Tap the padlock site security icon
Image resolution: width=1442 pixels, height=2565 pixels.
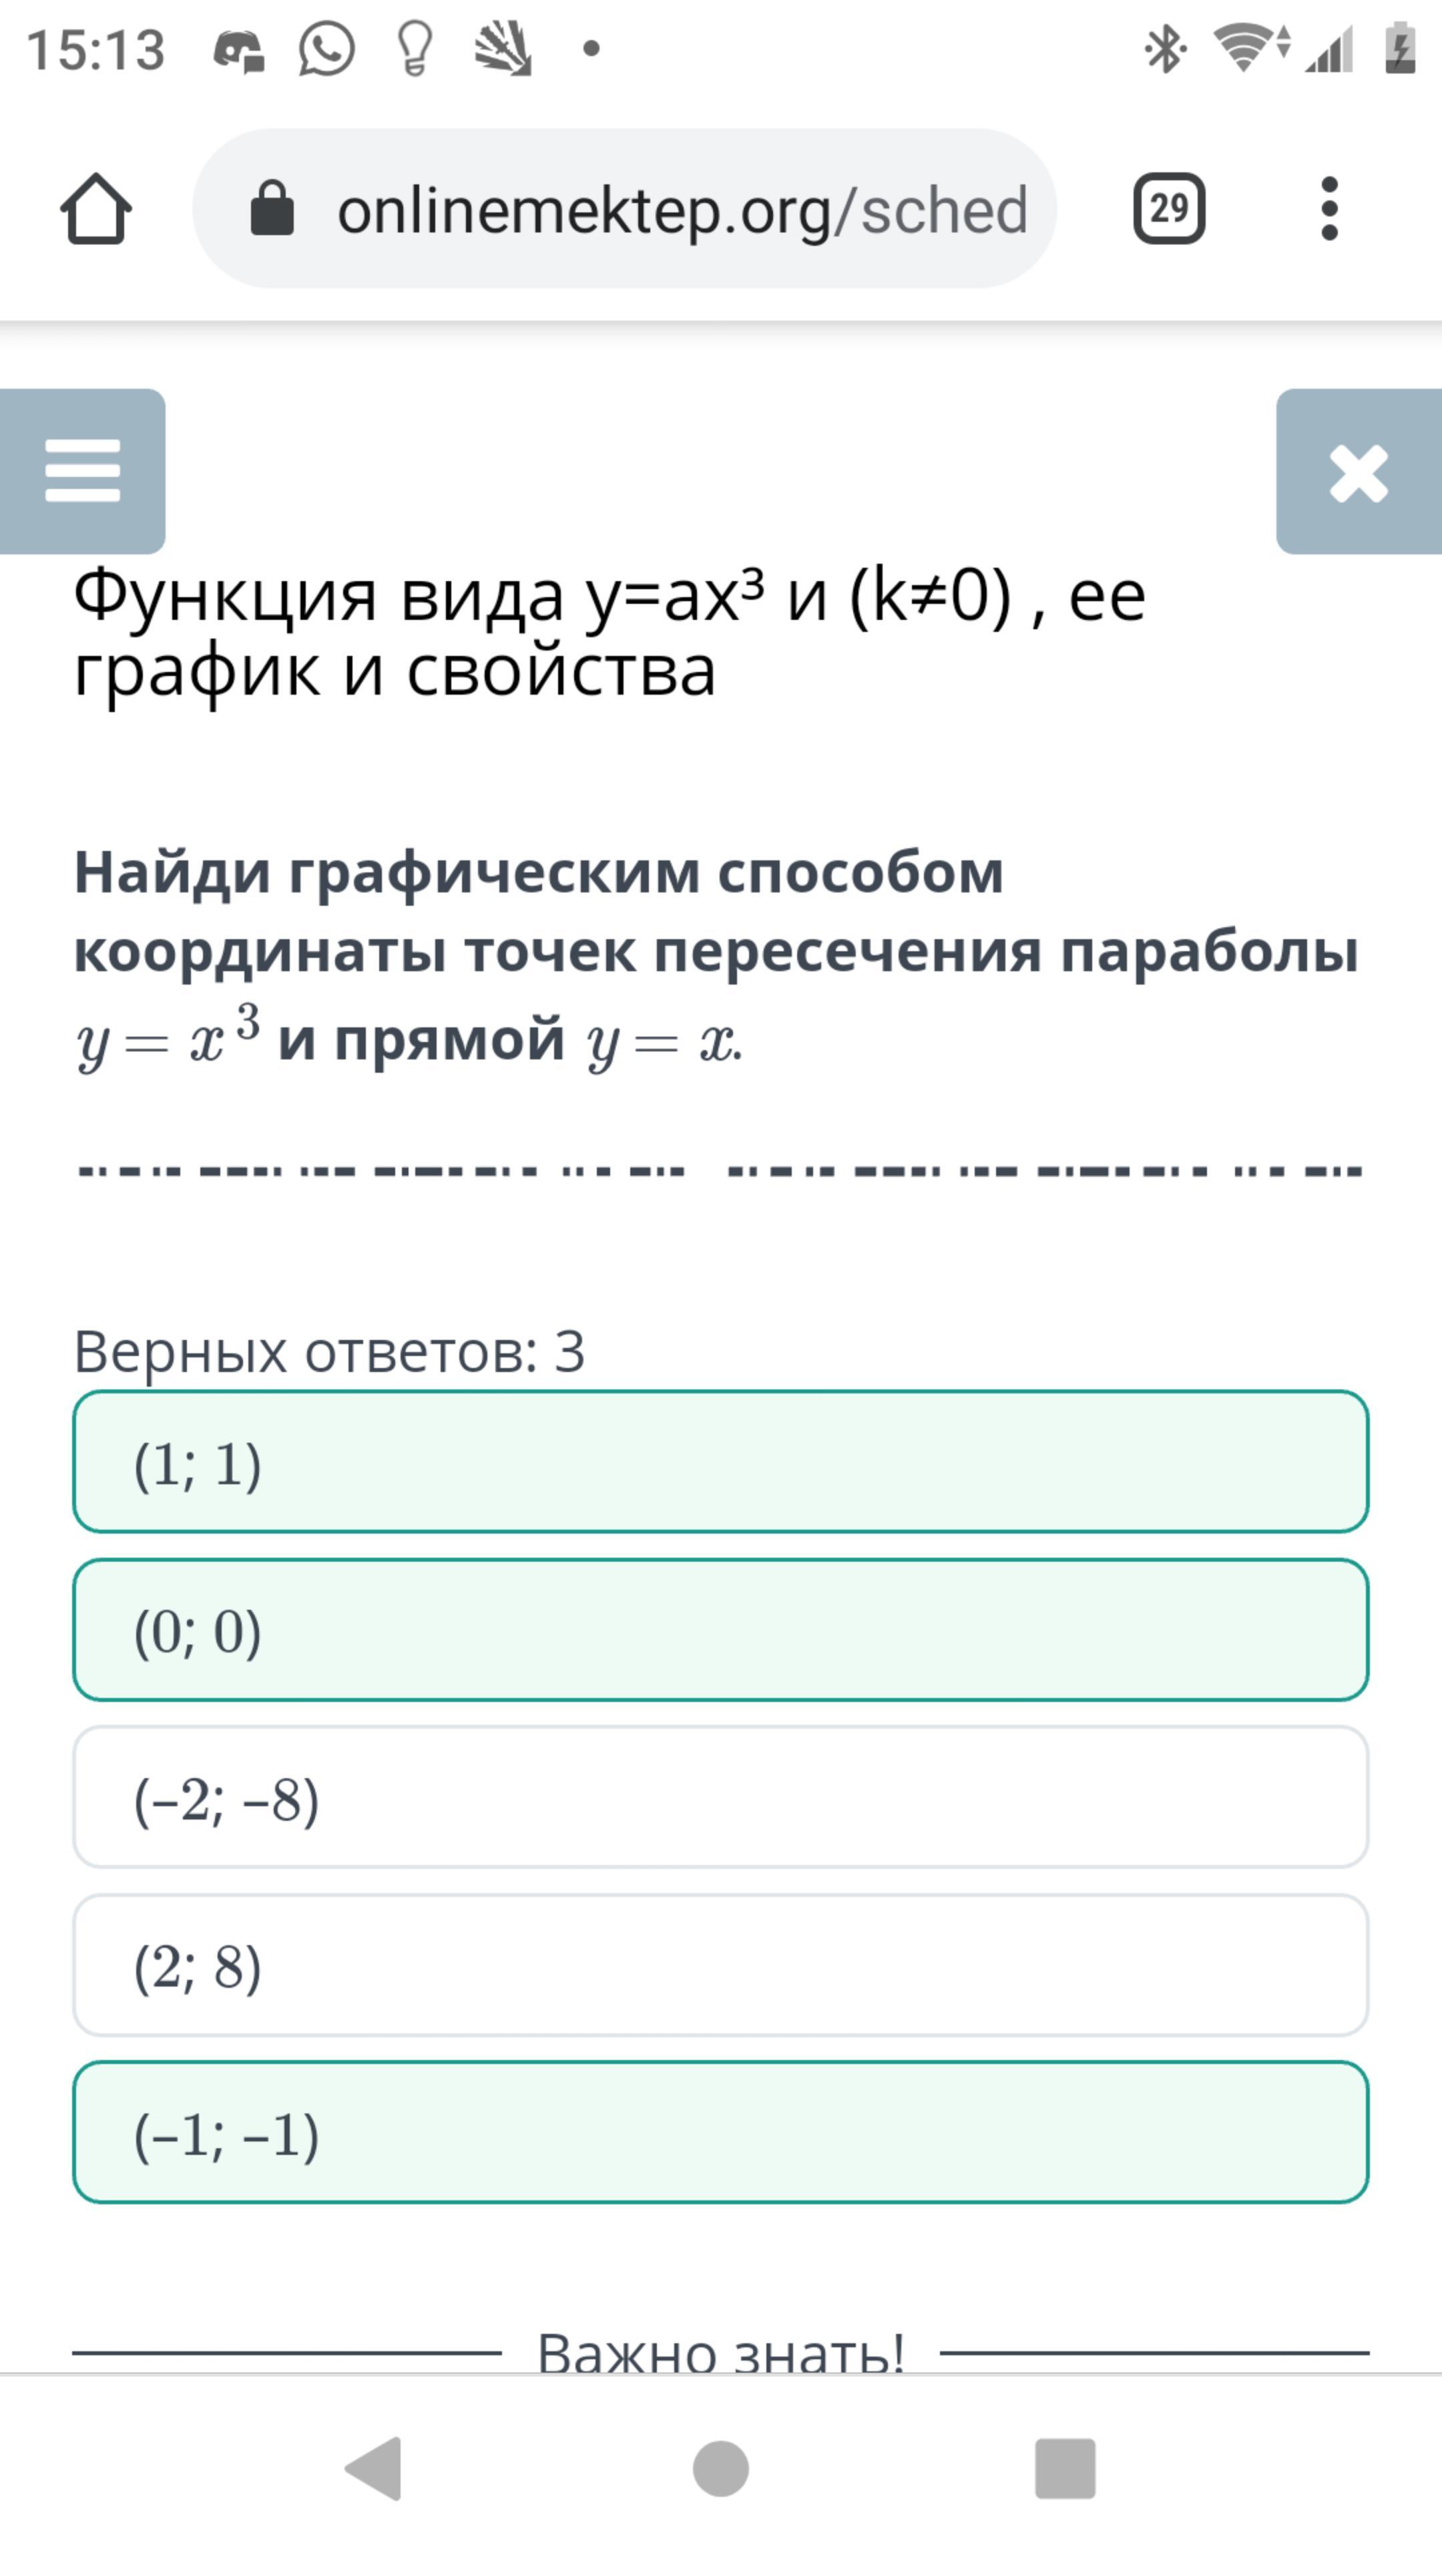(x=272, y=209)
